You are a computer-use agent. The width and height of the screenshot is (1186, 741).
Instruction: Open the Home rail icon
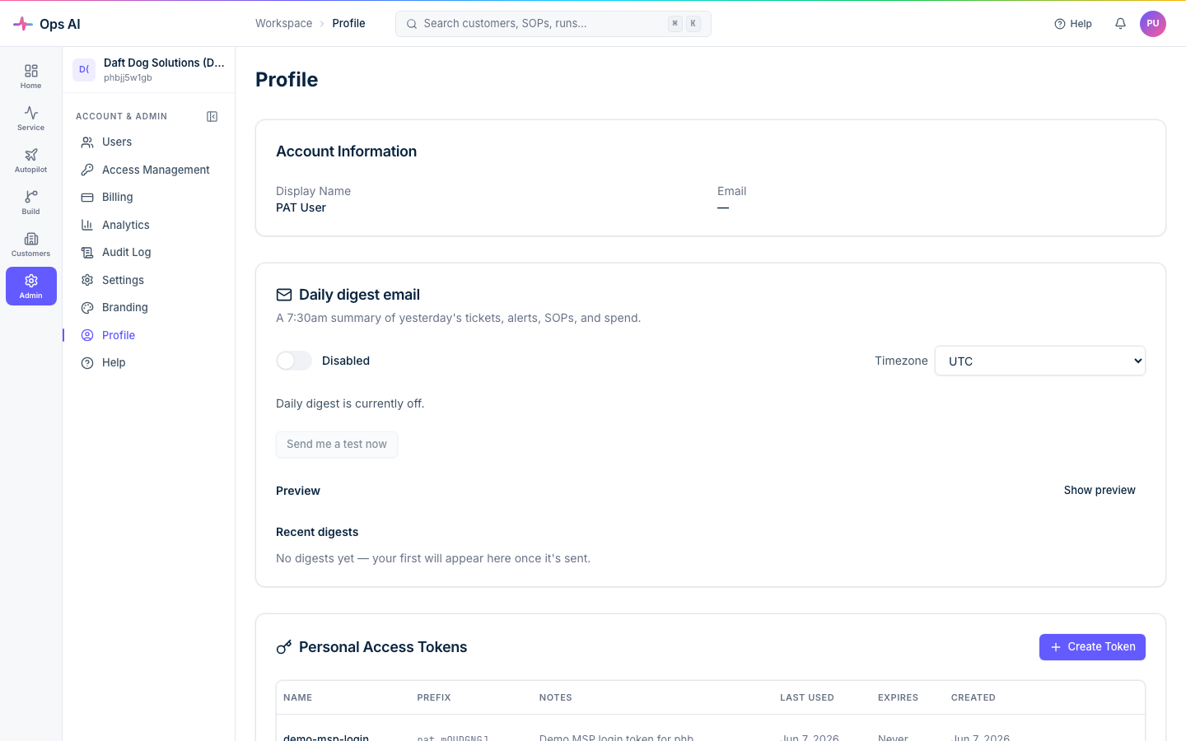(30, 77)
